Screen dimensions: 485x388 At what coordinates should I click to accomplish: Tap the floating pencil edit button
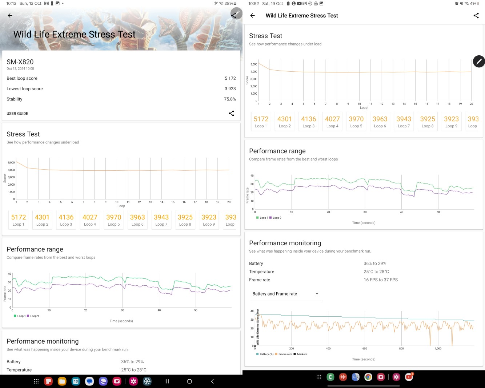click(479, 62)
